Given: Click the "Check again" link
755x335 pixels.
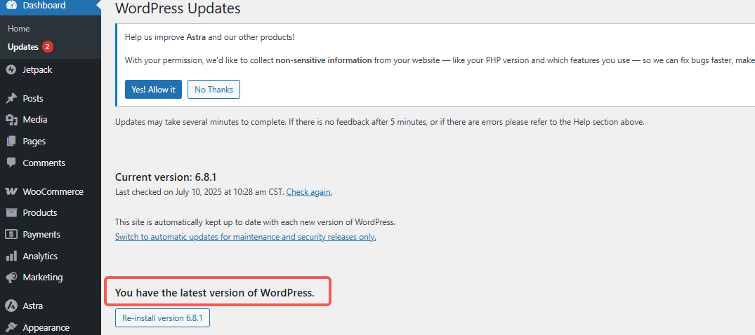Looking at the screenshot, I should tap(309, 192).
